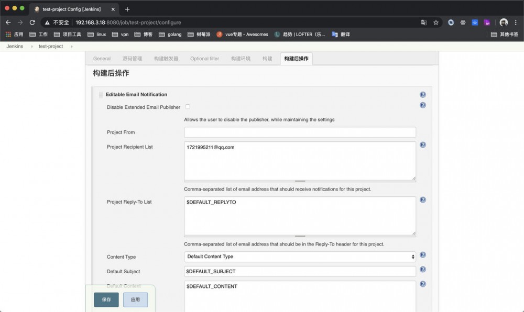Switch to the 源码管理 tab

tap(133, 59)
